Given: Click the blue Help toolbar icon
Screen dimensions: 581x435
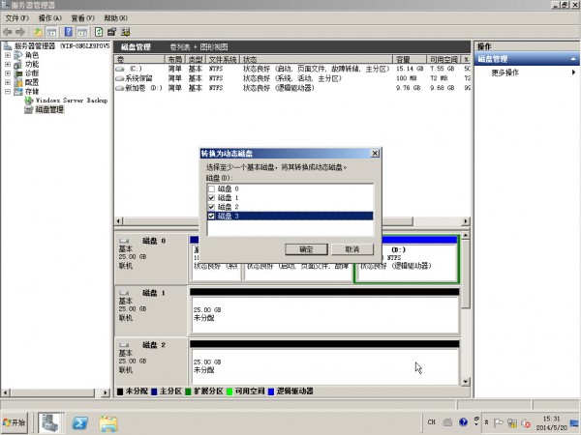Looking at the screenshot, I should click(69, 32).
